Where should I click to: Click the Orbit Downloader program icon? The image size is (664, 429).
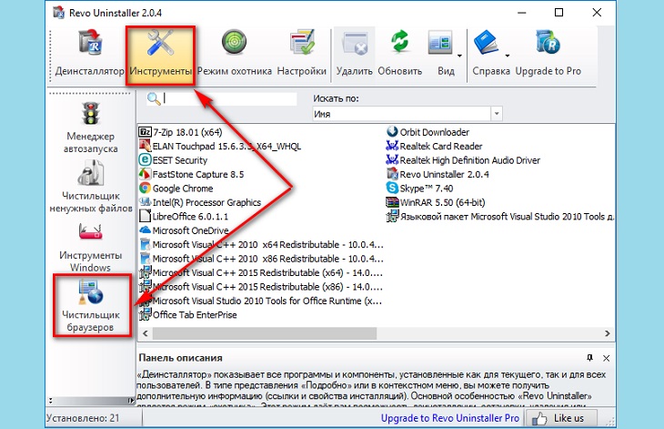[392, 131]
